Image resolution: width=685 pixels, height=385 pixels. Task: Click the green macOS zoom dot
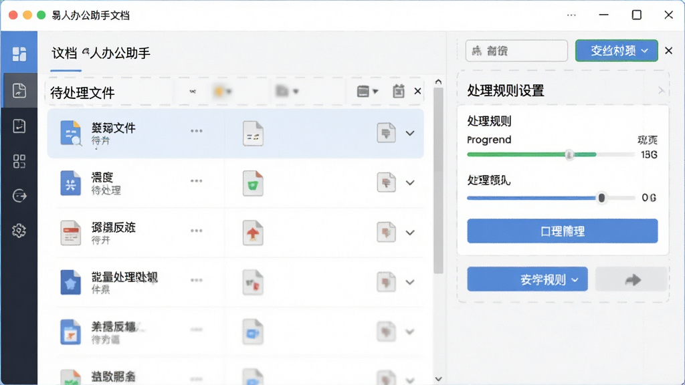(x=41, y=15)
